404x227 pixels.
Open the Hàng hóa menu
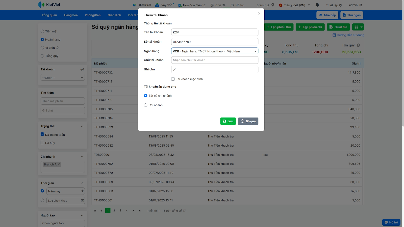click(x=71, y=15)
